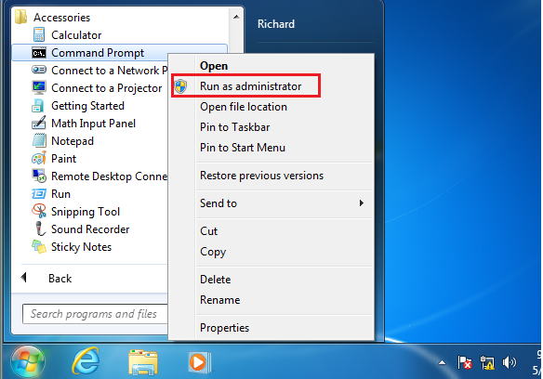Open the Richard user folder link
This screenshot has height=379, width=543.
pos(276,24)
